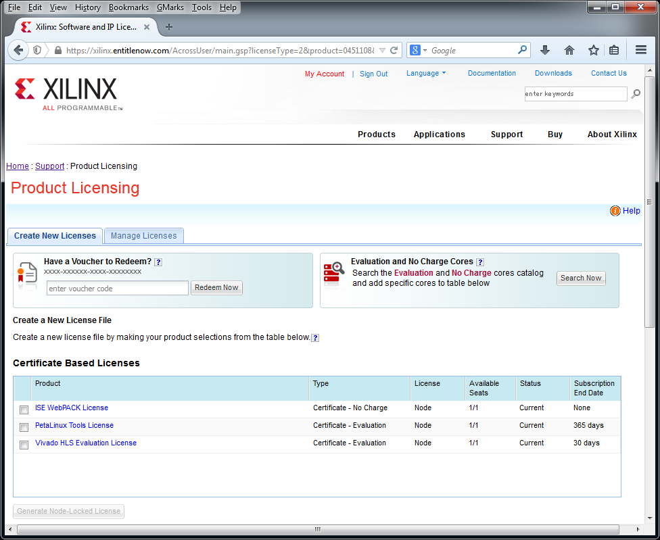
Task: Open the View menu
Action: pyautogui.click(x=58, y=7)
